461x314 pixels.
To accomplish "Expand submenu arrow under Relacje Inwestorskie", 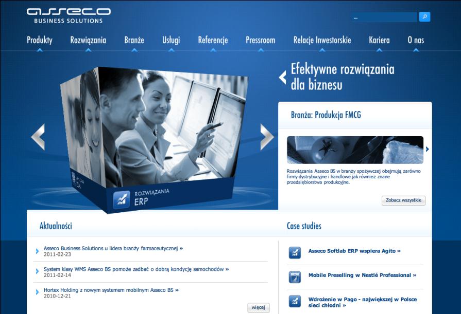I will [x=322, y=50].
